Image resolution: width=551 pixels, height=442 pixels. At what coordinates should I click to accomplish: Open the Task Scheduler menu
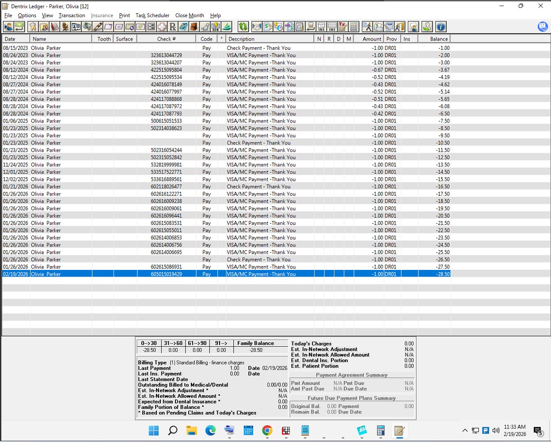[x=152, y=15]
